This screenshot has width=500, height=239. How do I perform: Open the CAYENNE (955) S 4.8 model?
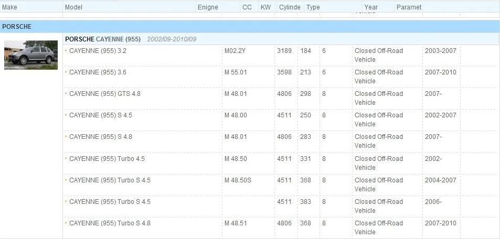[x=100, y=137]
